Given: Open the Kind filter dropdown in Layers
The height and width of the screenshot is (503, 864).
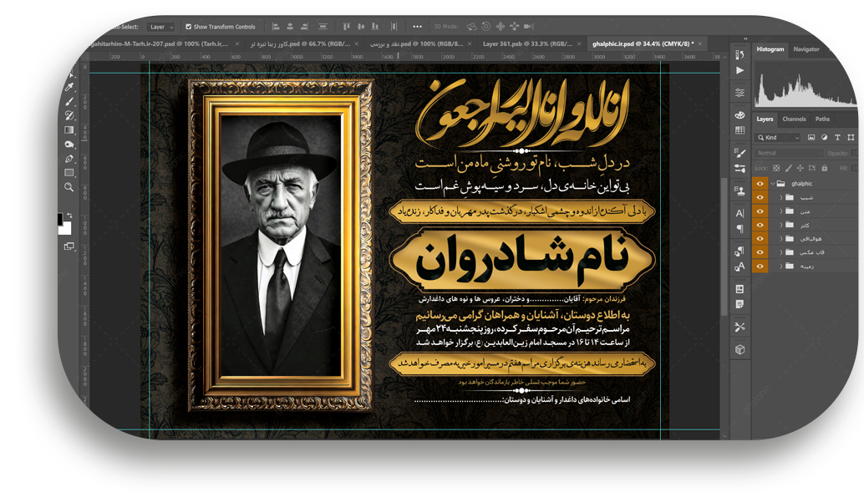Looking at the screenshot, I should (779, 137).
